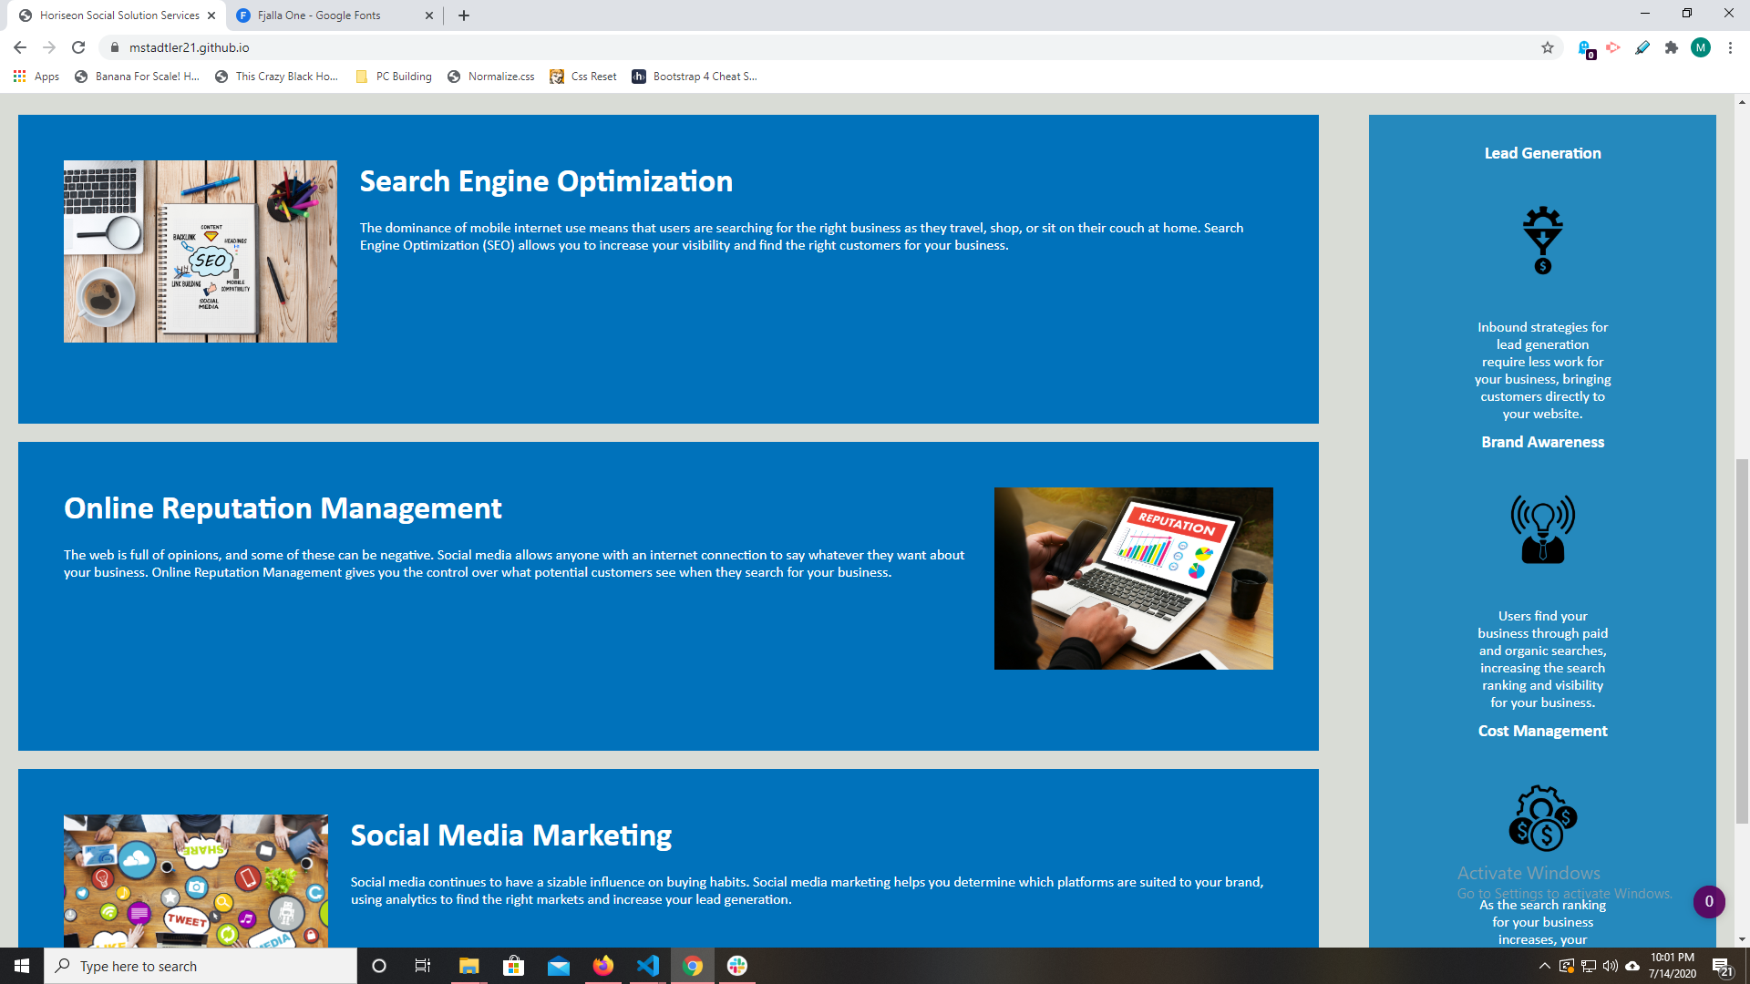Screen dimensions: 1750x984
Task: Toggle the browser bookmark star icon
Action: click(x=1549, y=46)
